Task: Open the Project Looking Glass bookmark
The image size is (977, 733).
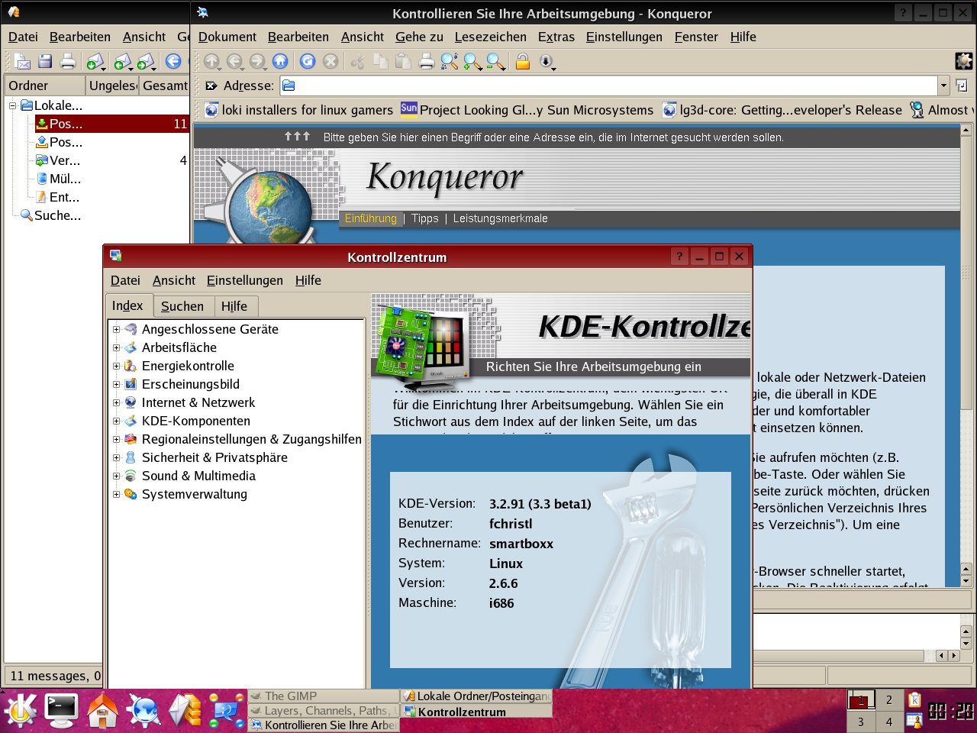Action: pyautogui.click(x=527, y=110)
